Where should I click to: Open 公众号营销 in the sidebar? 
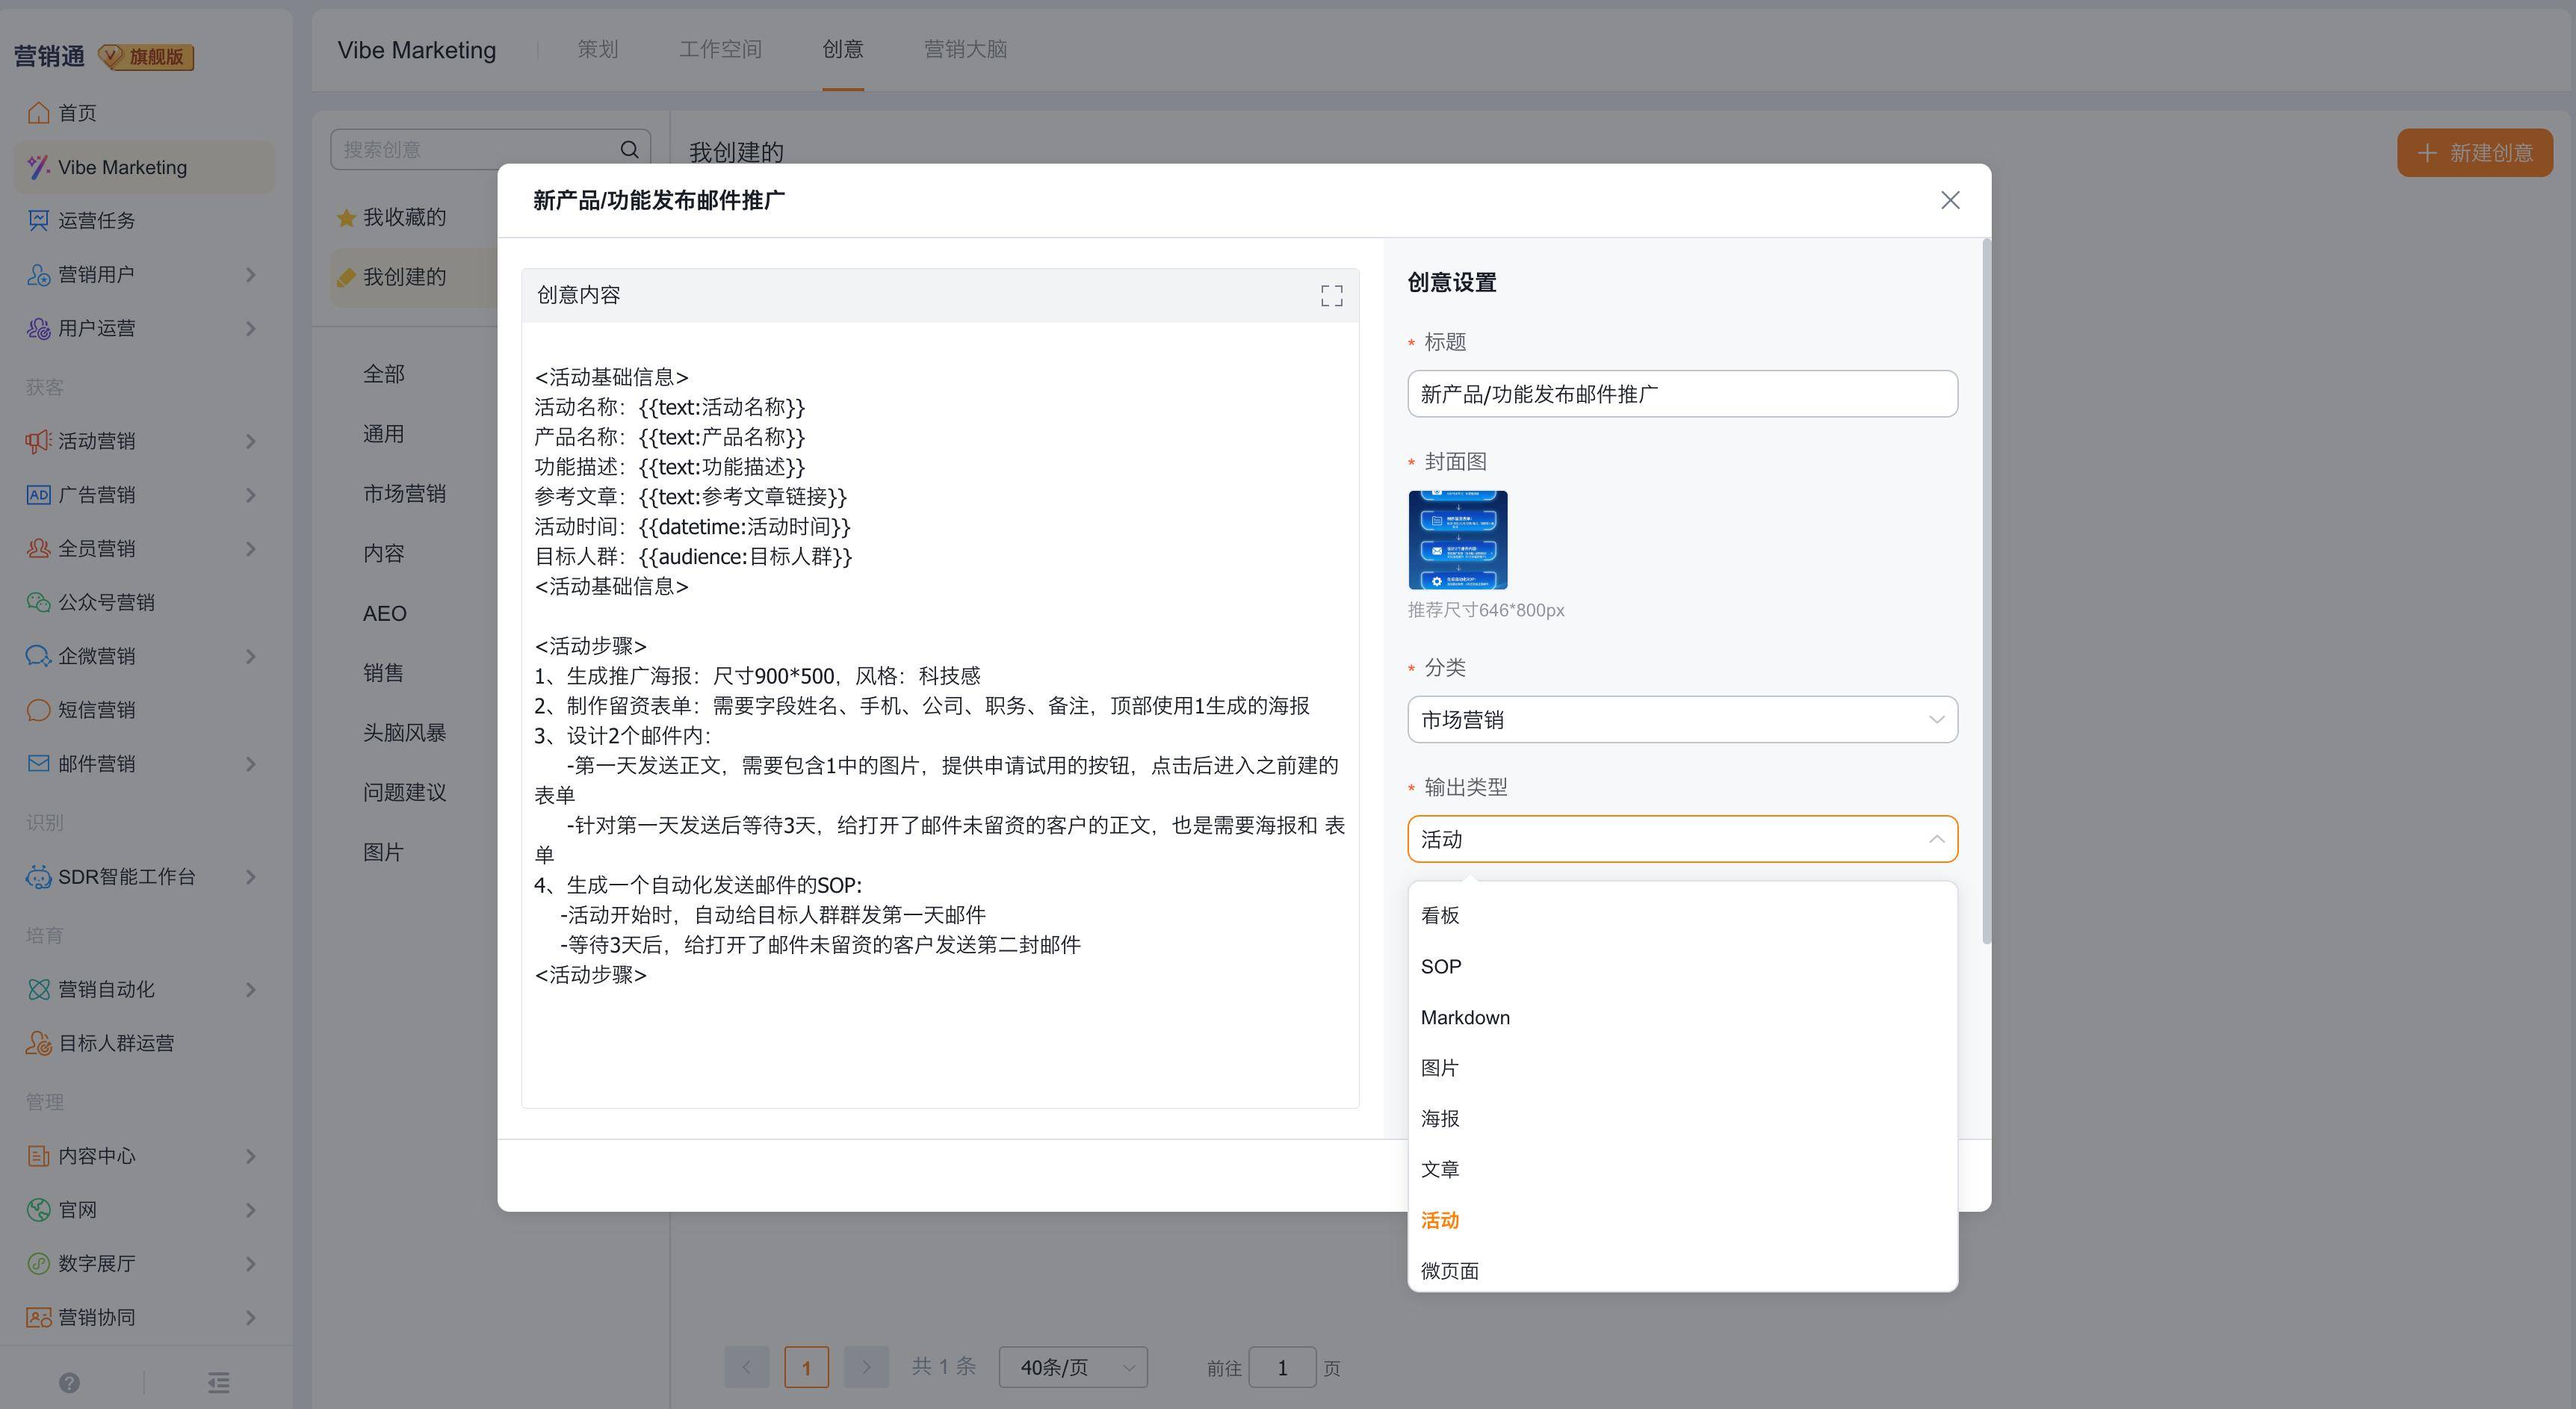click(x=106, y=602)
